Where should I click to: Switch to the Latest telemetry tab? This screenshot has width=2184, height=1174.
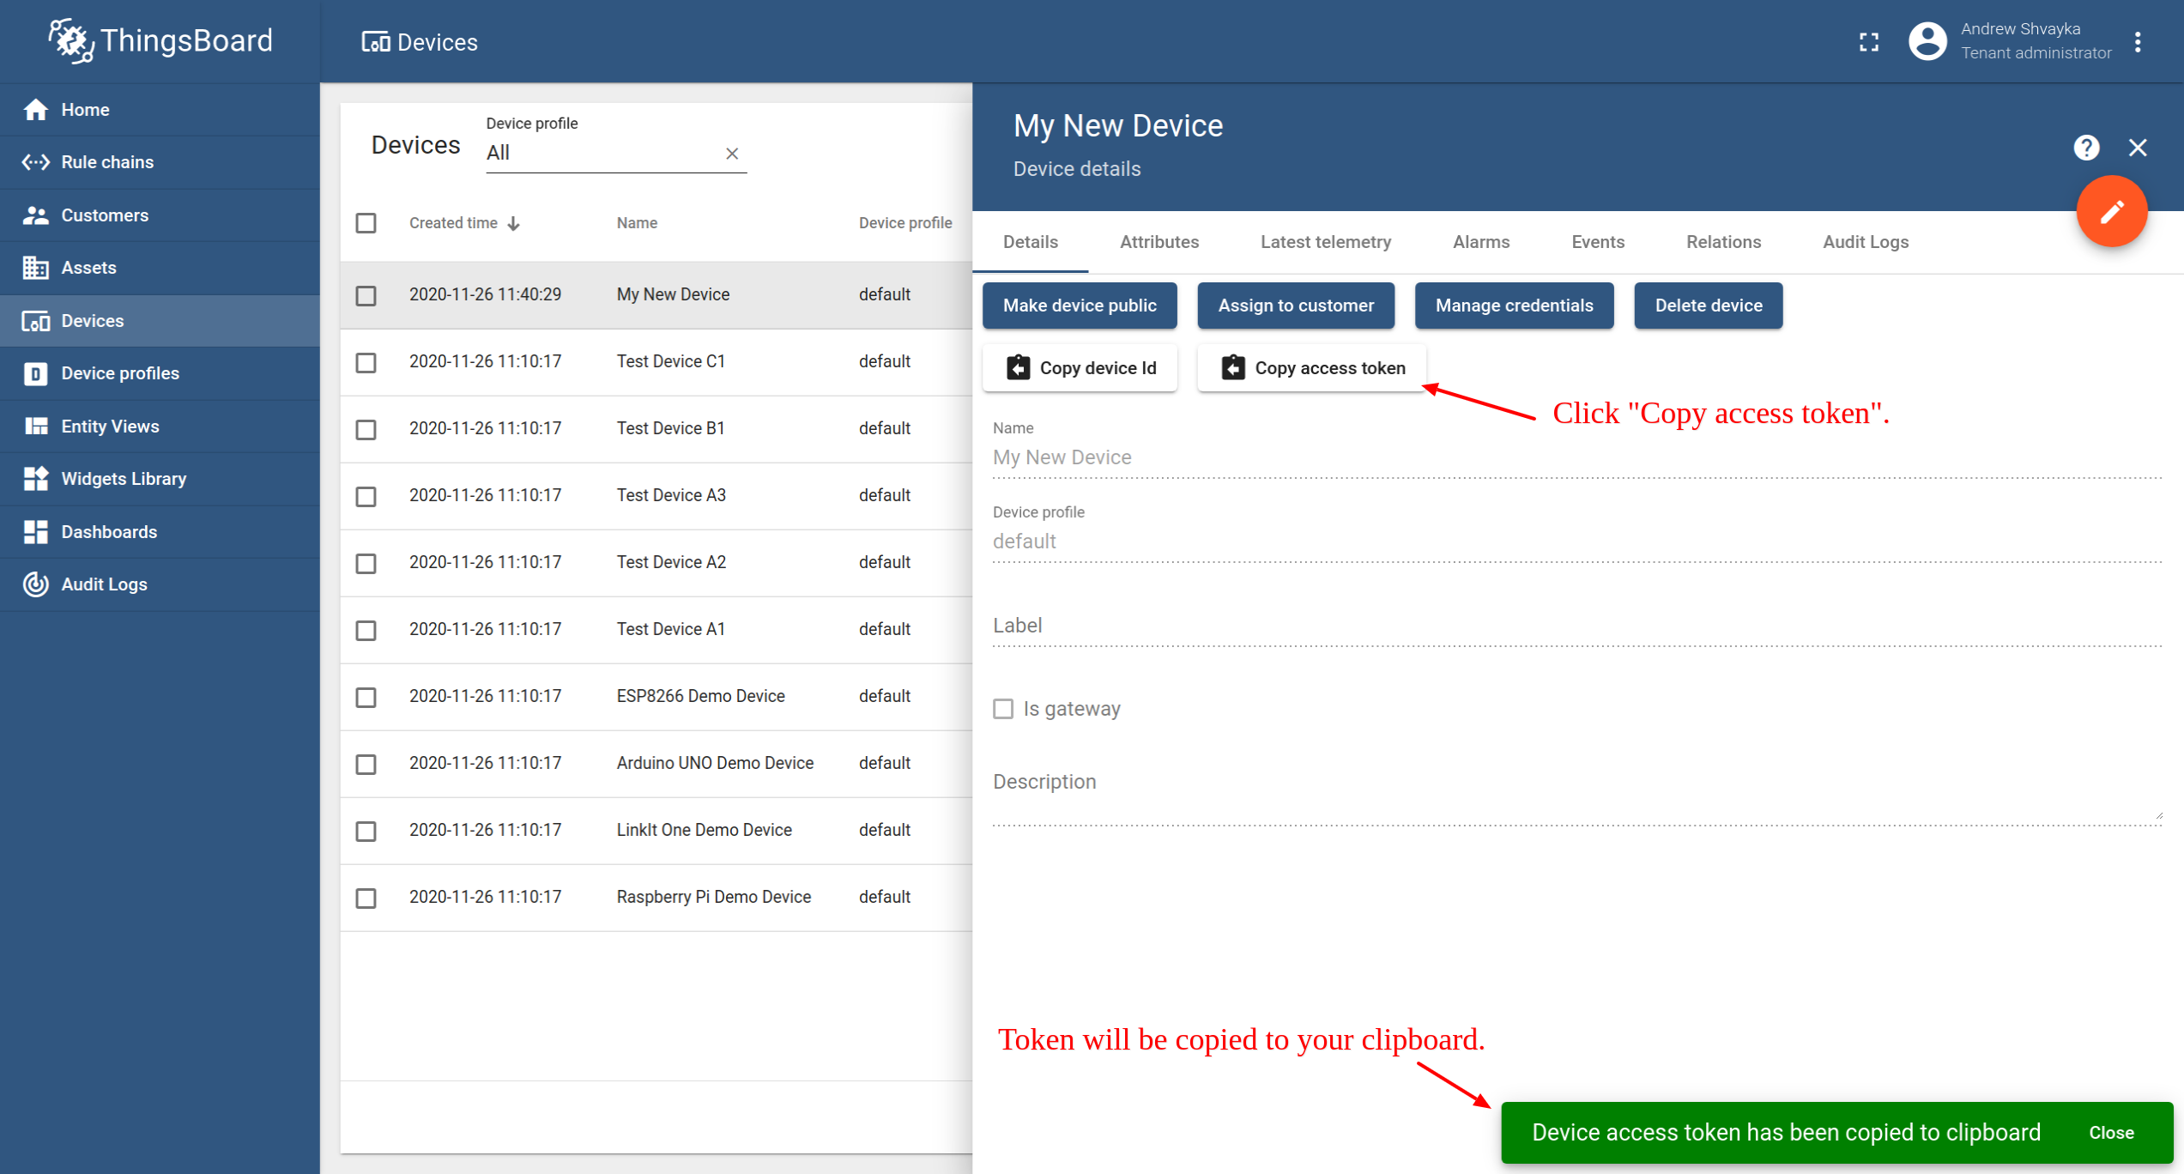[x=1325, y=242]
